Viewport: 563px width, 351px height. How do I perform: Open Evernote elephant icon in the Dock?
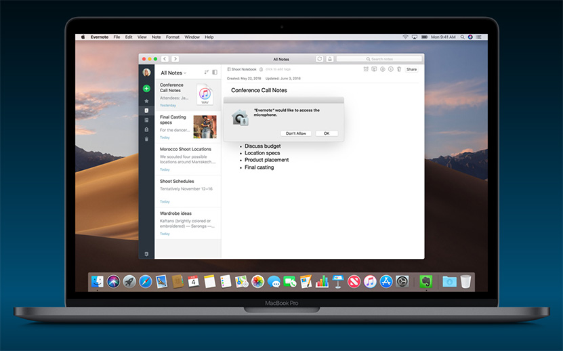point(426,282)
